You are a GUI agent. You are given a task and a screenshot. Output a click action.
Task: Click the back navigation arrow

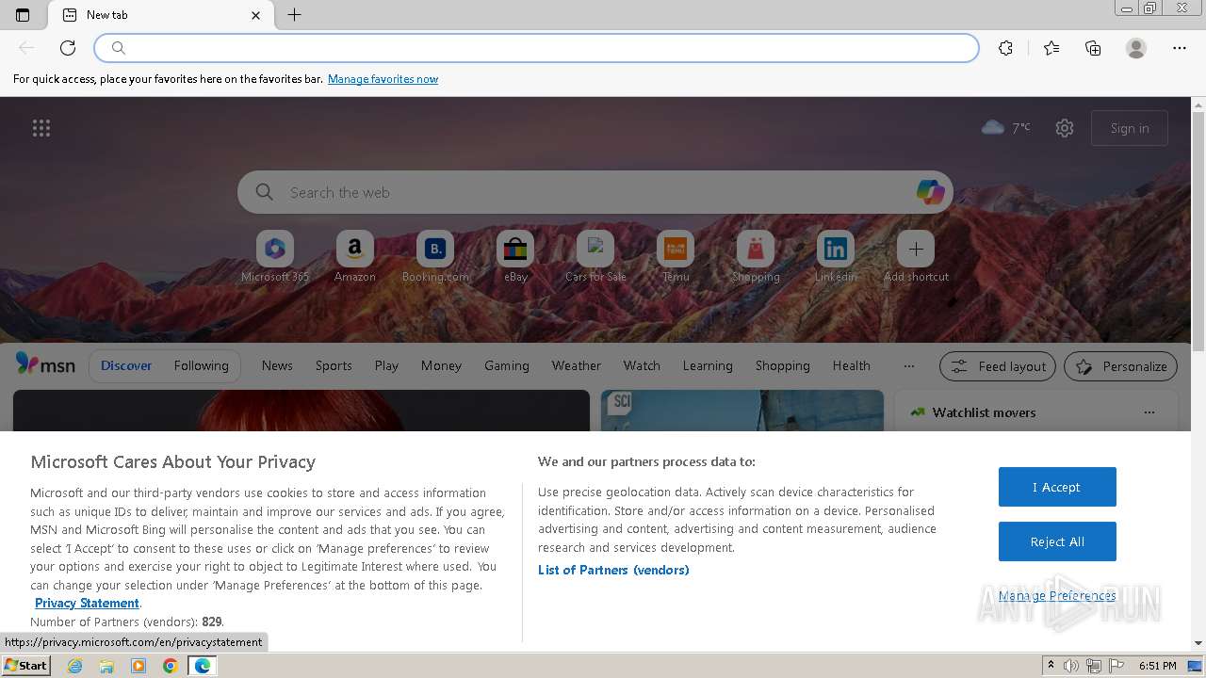[26, 48]
